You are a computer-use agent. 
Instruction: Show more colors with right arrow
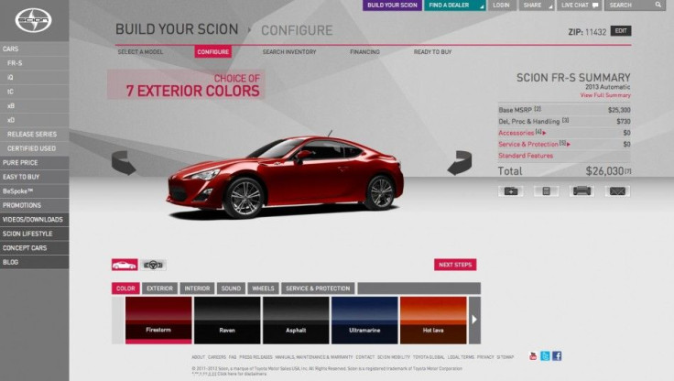tap(474, 320)
